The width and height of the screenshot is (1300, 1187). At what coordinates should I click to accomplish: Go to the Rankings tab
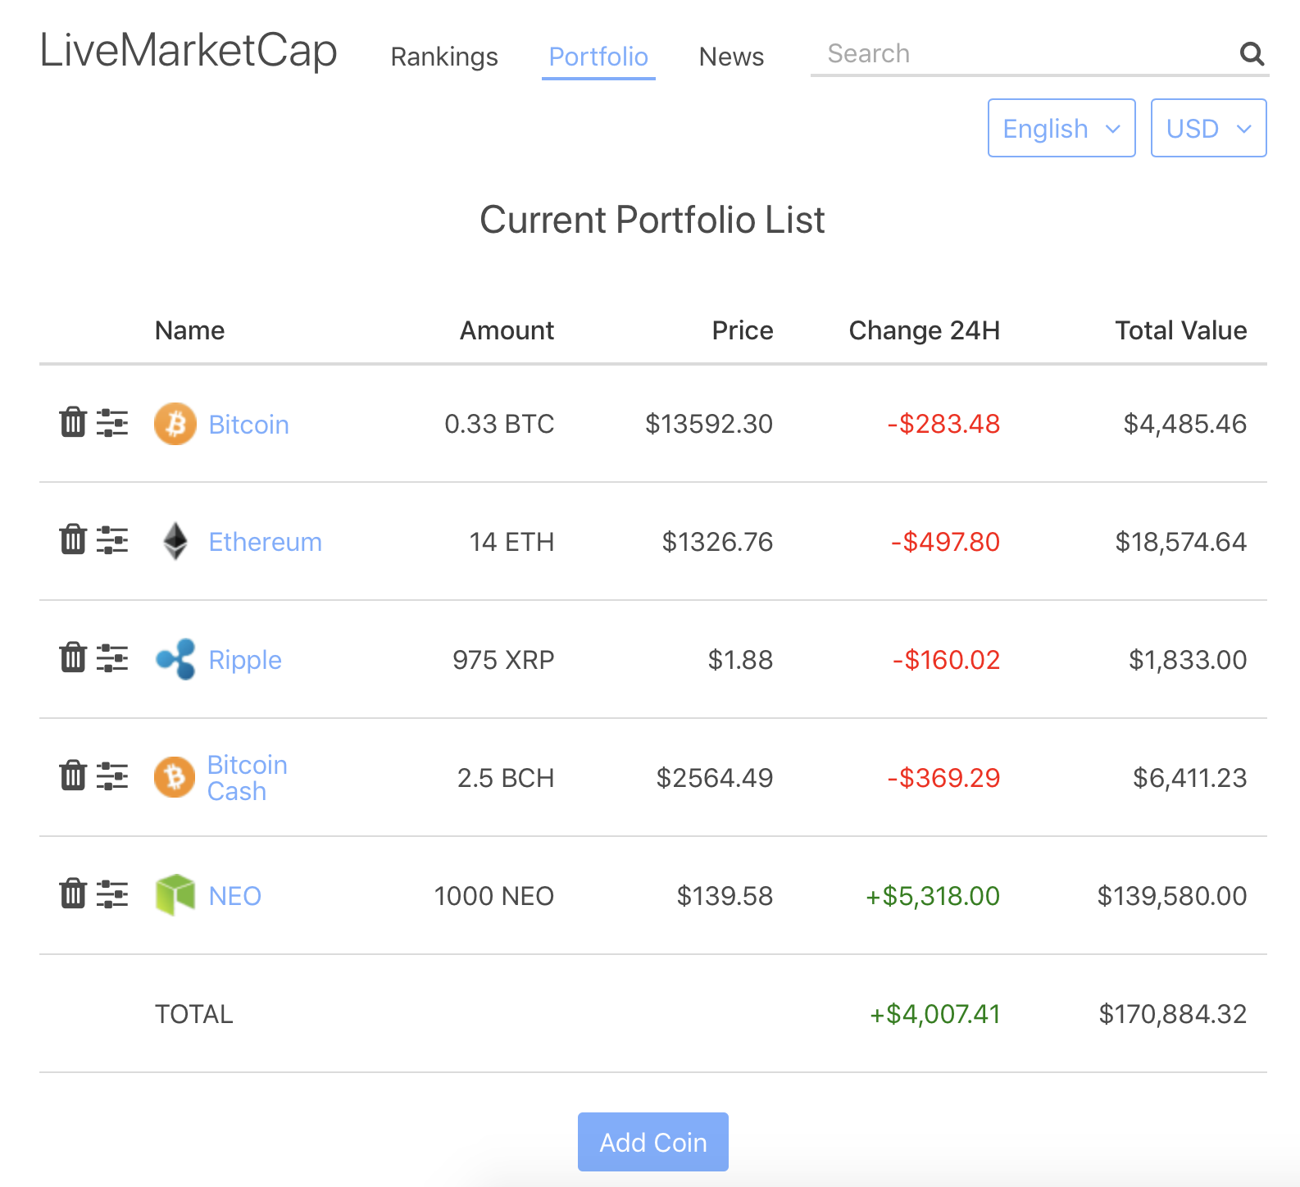click(444, 57)
